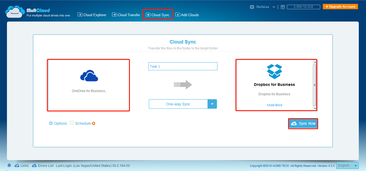Click the notification bell icon
This screenshot has height=171, width=366.
click(9, 165)
